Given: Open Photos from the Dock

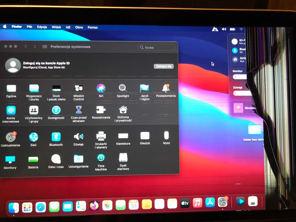Looking at the screenshot, I should coord(107,205).
